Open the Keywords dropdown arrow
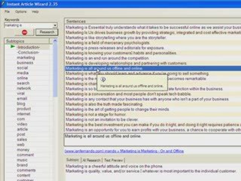This screenshot has height=181, width=241. point(55,25)
